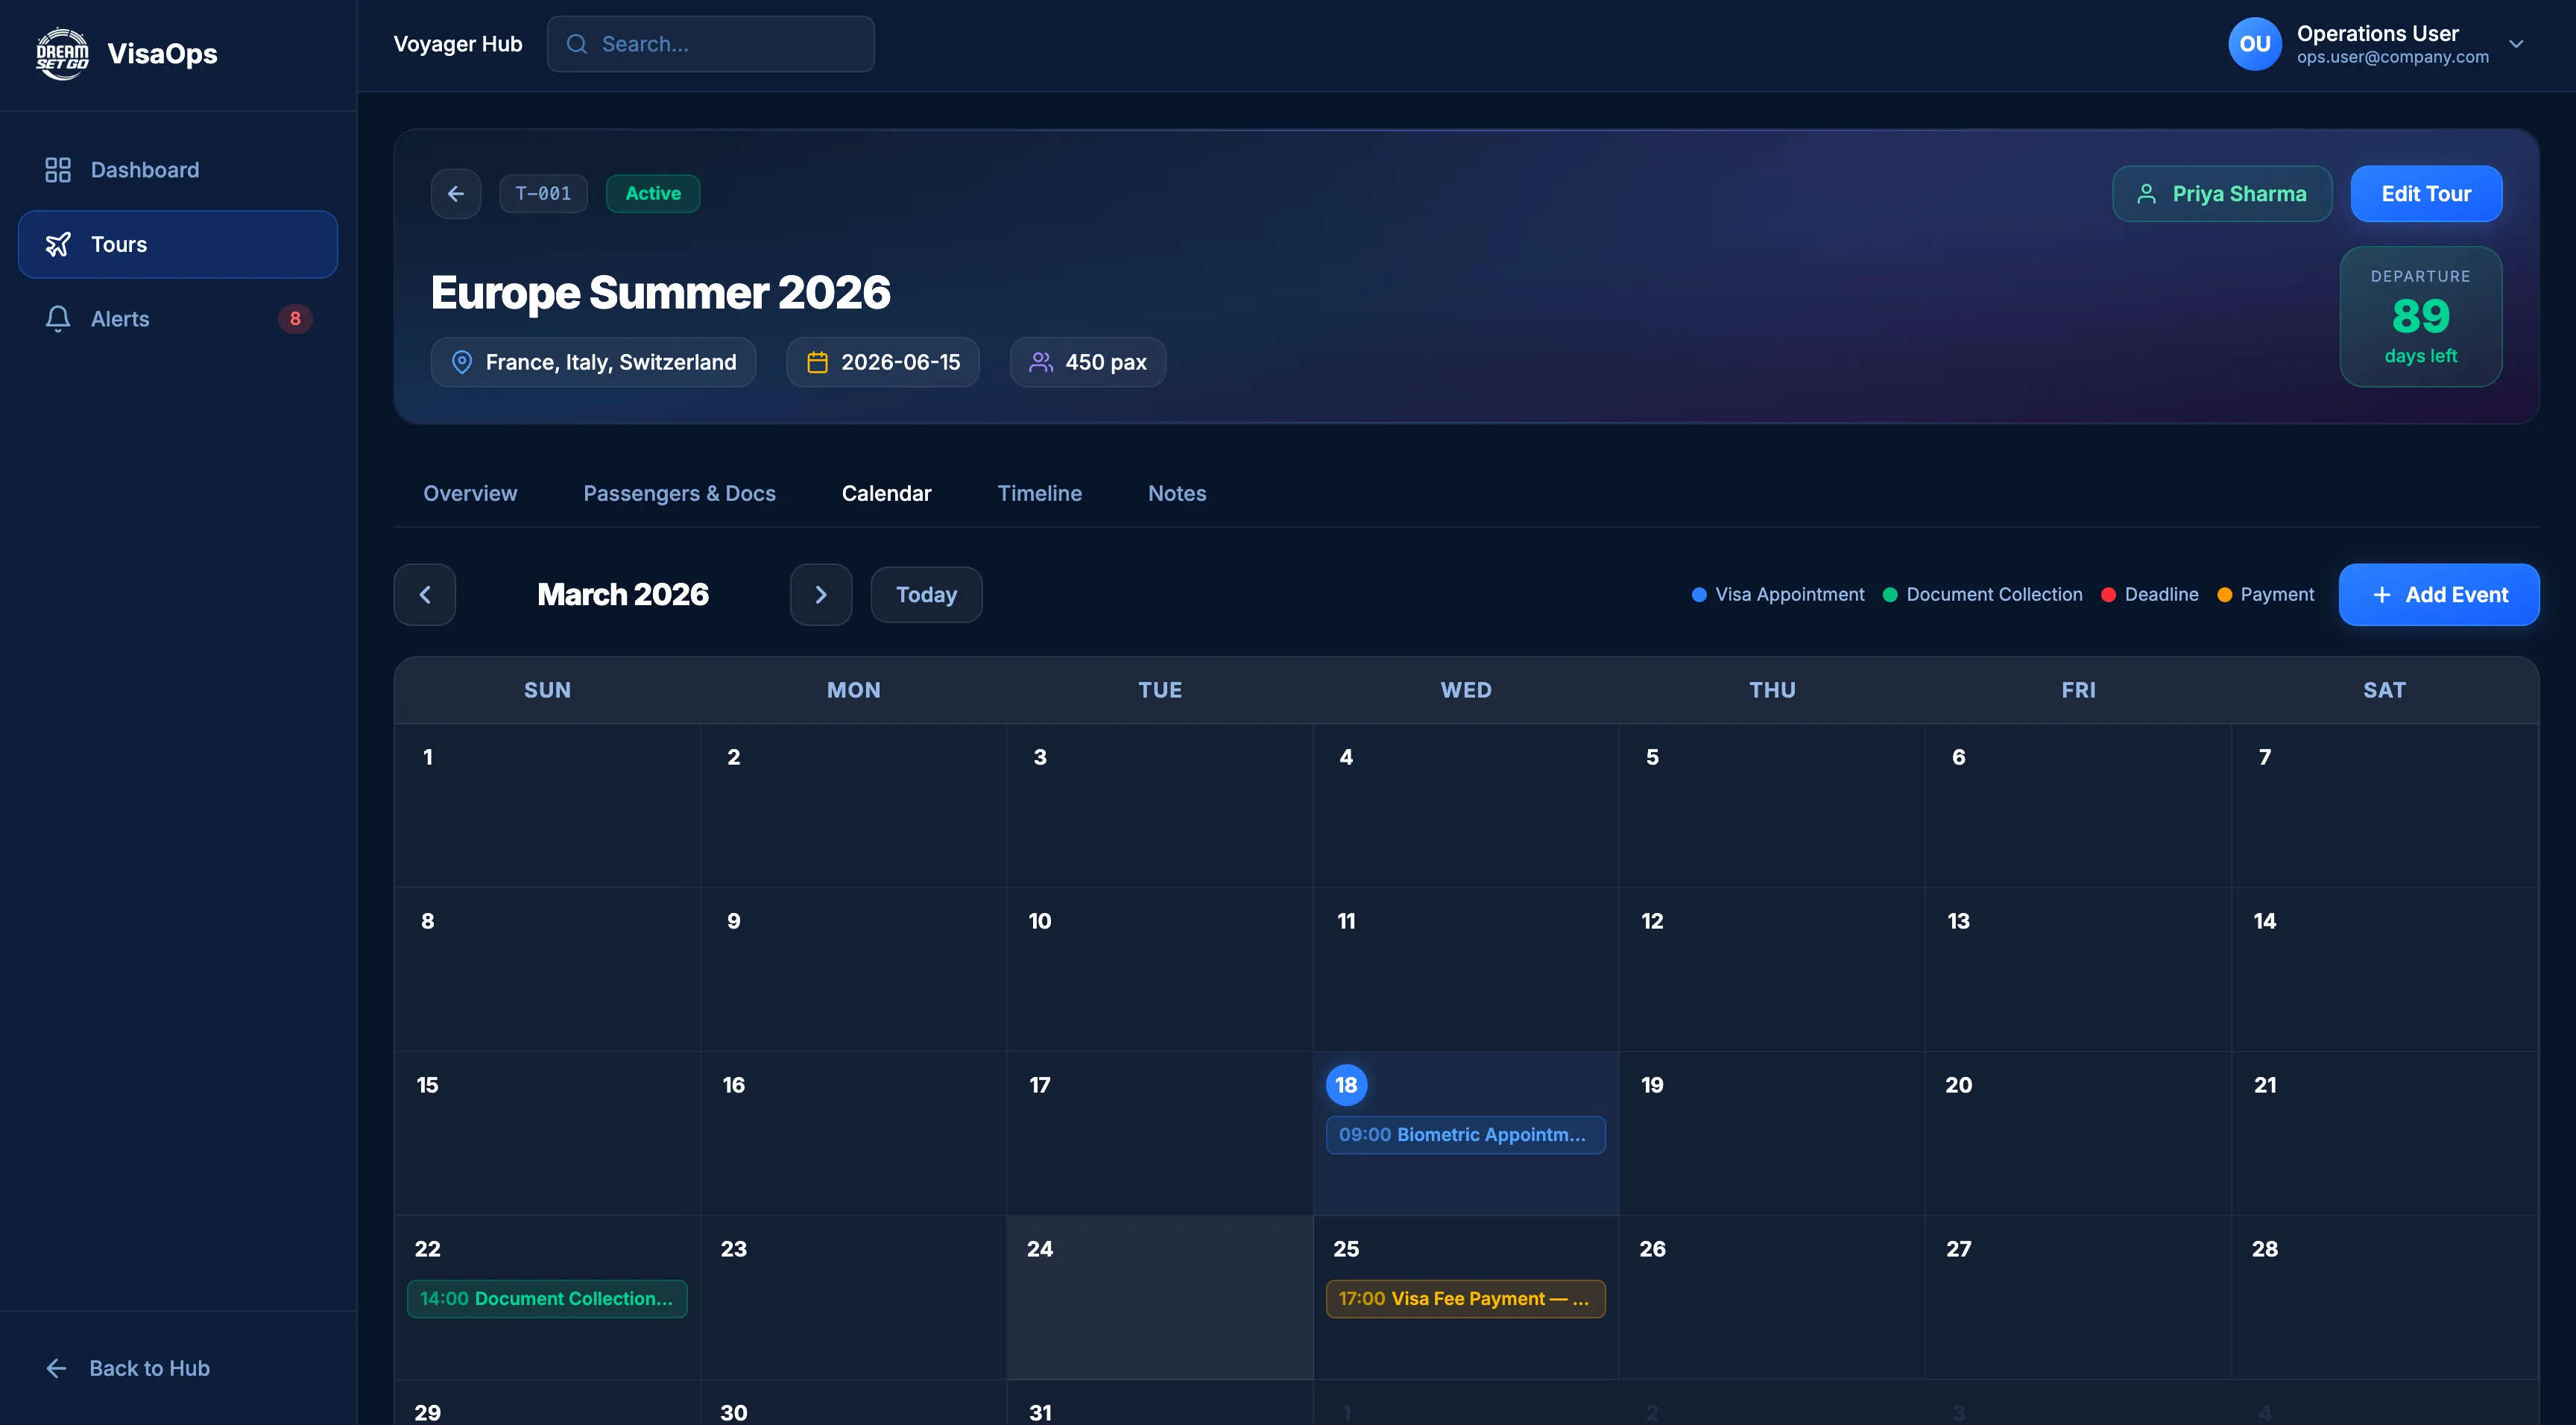2576x1425 pixels.
Task: Advance to April using right chevron
Action: 820,594
